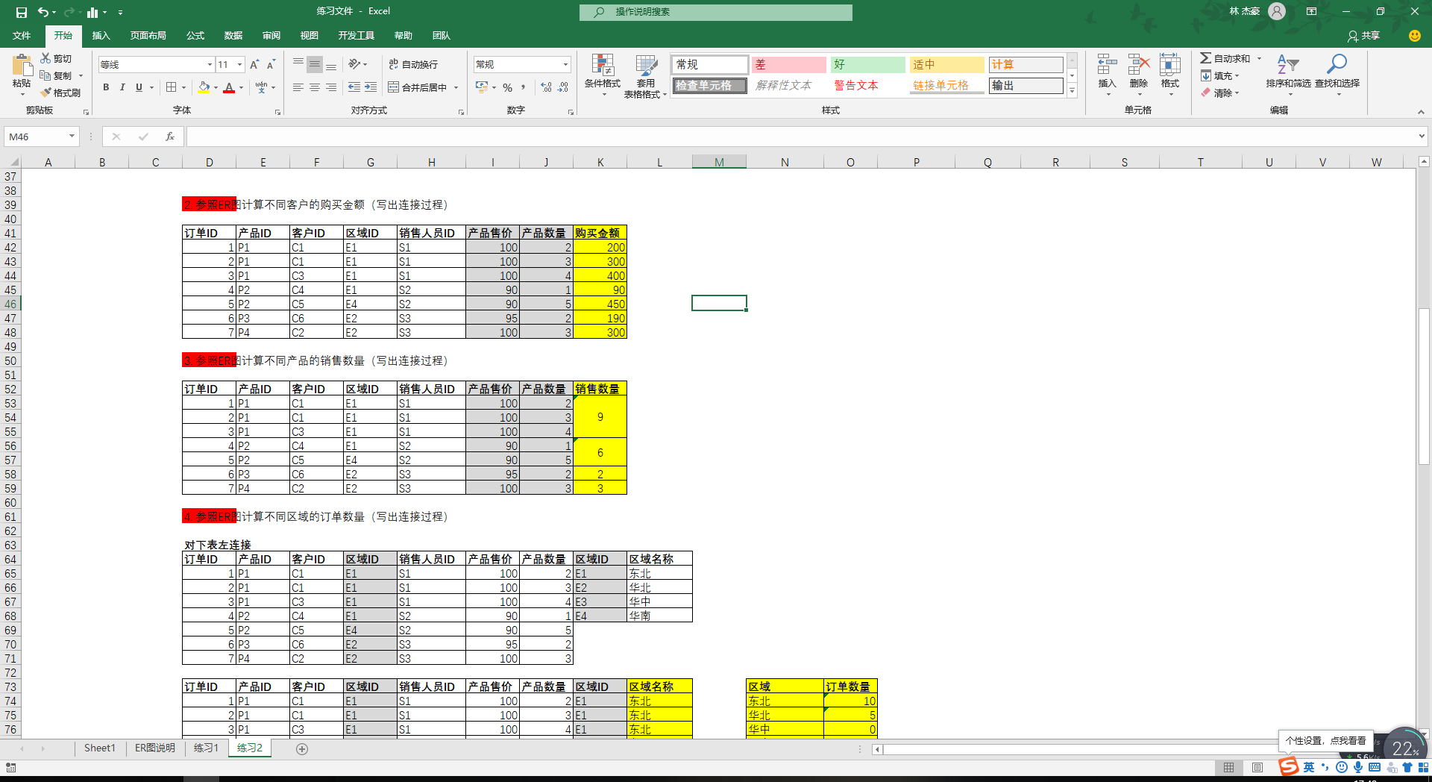Viewport: 1432px width, 782px height.
Task: Decrease the cell indent
Action: pyautogui.click(x=354, y=87)
